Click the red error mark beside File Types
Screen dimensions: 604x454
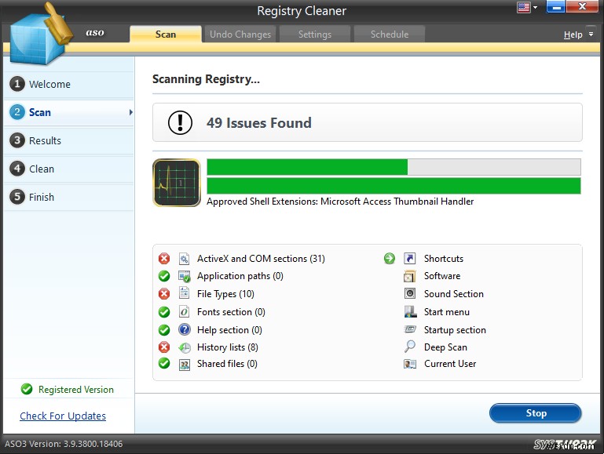coord(164,294)
